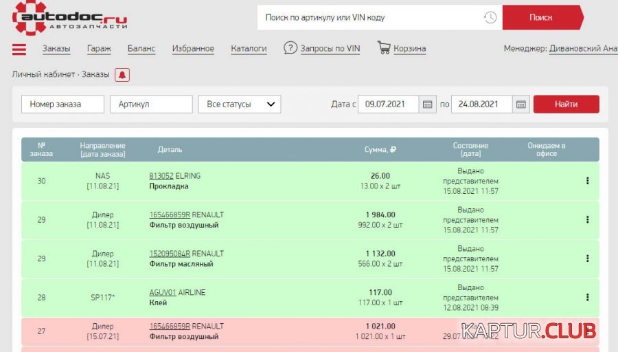618x352 pixels.
Task: Open the Каталоги menu item
Action: point(249,49)
